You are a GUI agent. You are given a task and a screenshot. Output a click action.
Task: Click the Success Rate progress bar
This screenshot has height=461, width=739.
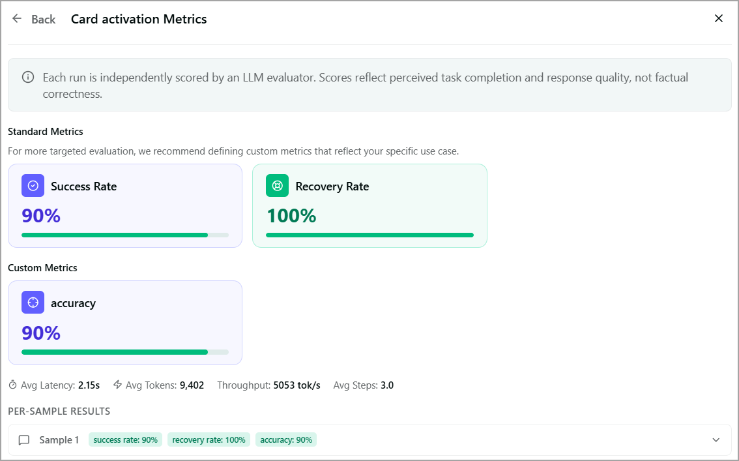pos(125,235)
